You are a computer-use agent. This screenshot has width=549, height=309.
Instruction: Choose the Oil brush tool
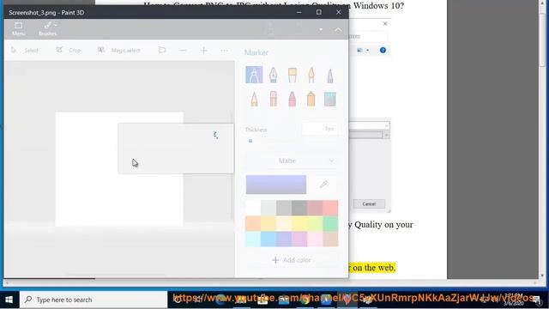tap(292, 75)
